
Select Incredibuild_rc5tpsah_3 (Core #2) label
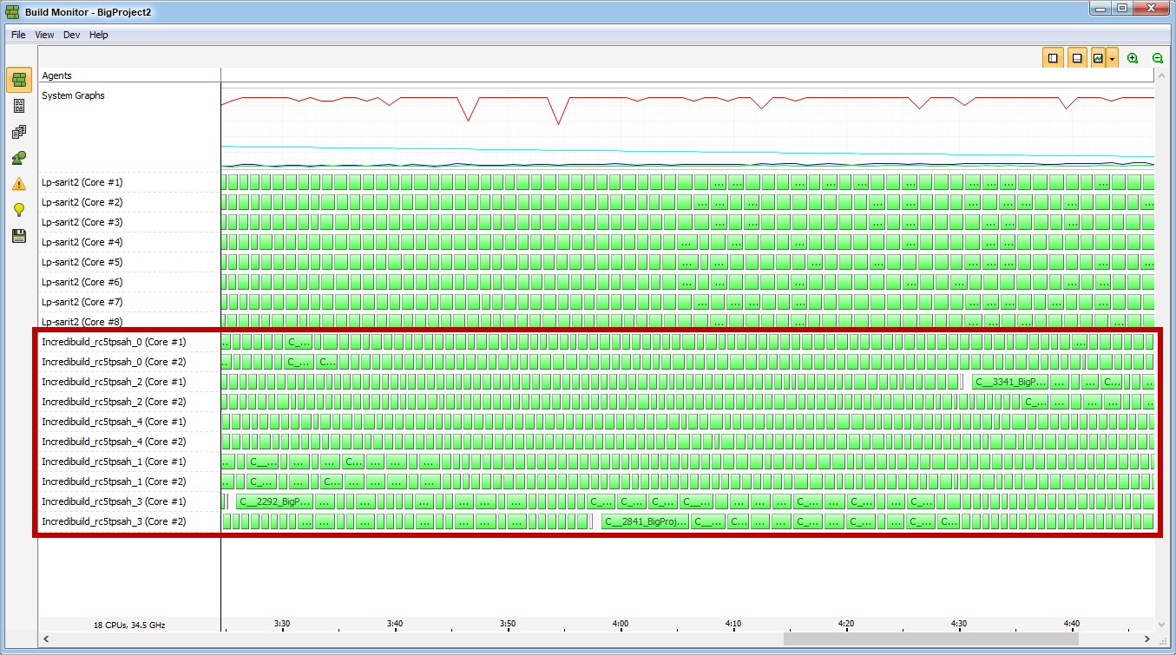pyautogui.click(x=114, y=521)
